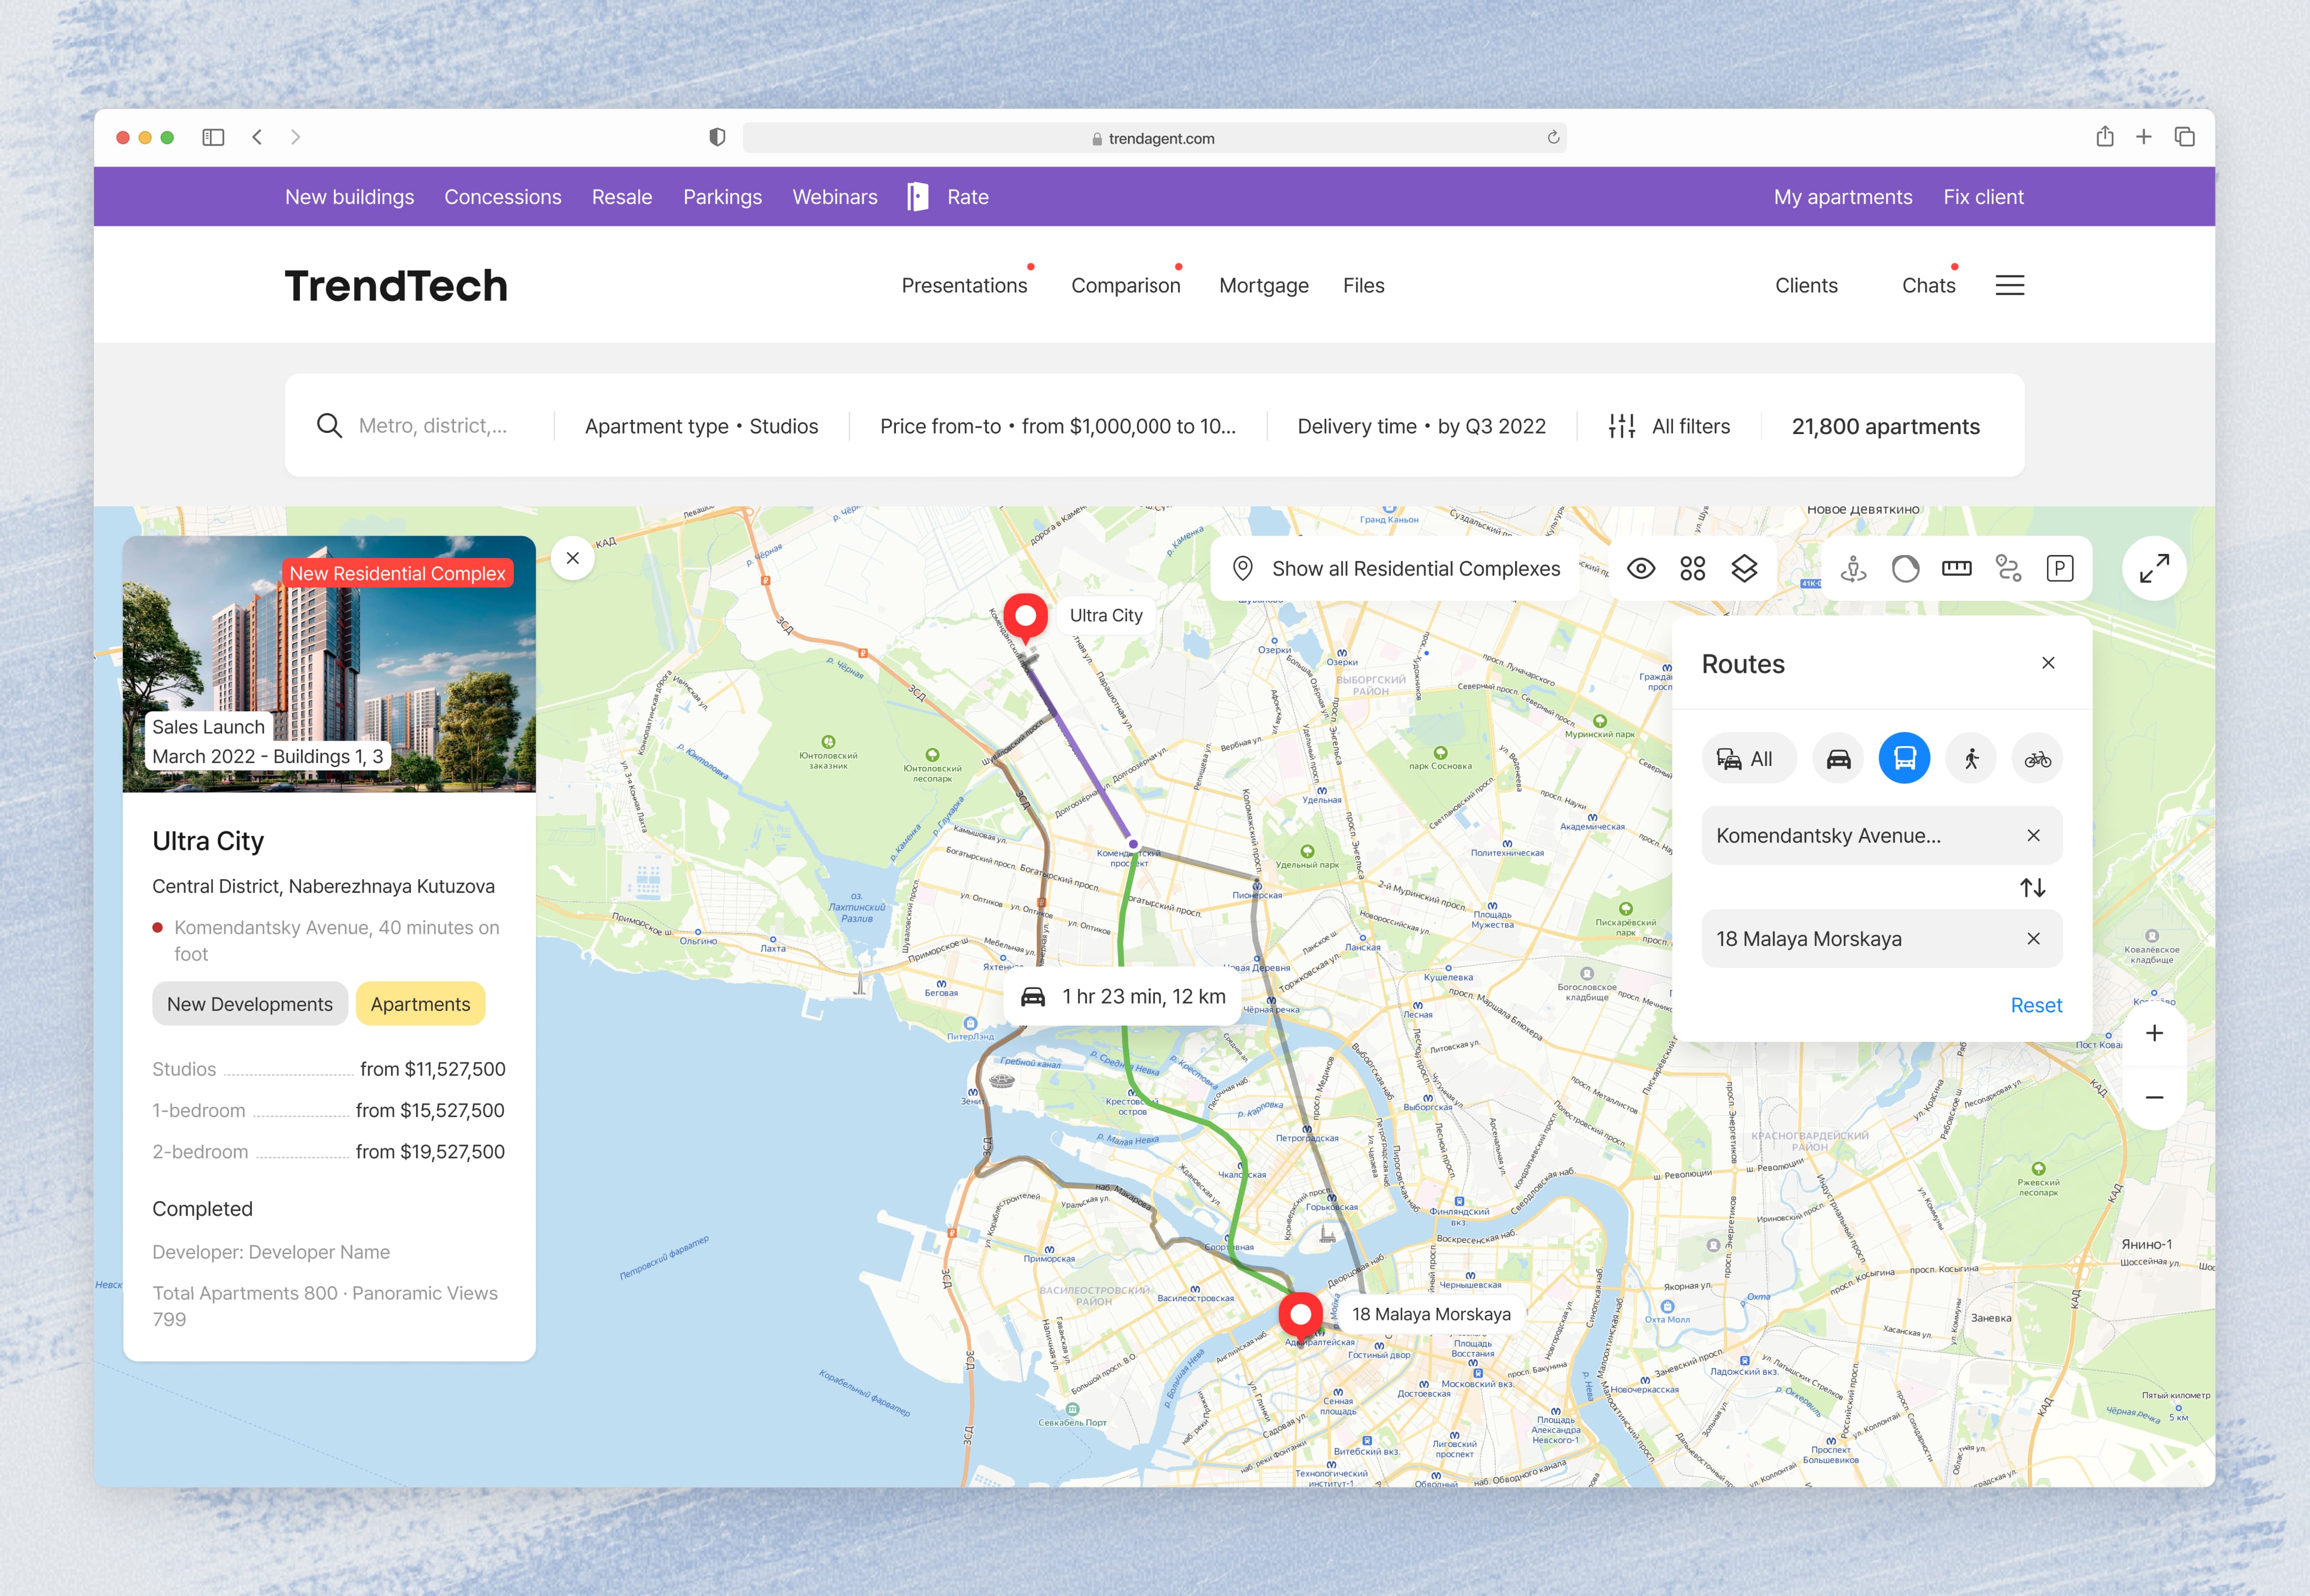Open the Apartment type Studios filter
Image resolution: width=2310 pixels, height=1596 pixels.
tap(701, 426)
